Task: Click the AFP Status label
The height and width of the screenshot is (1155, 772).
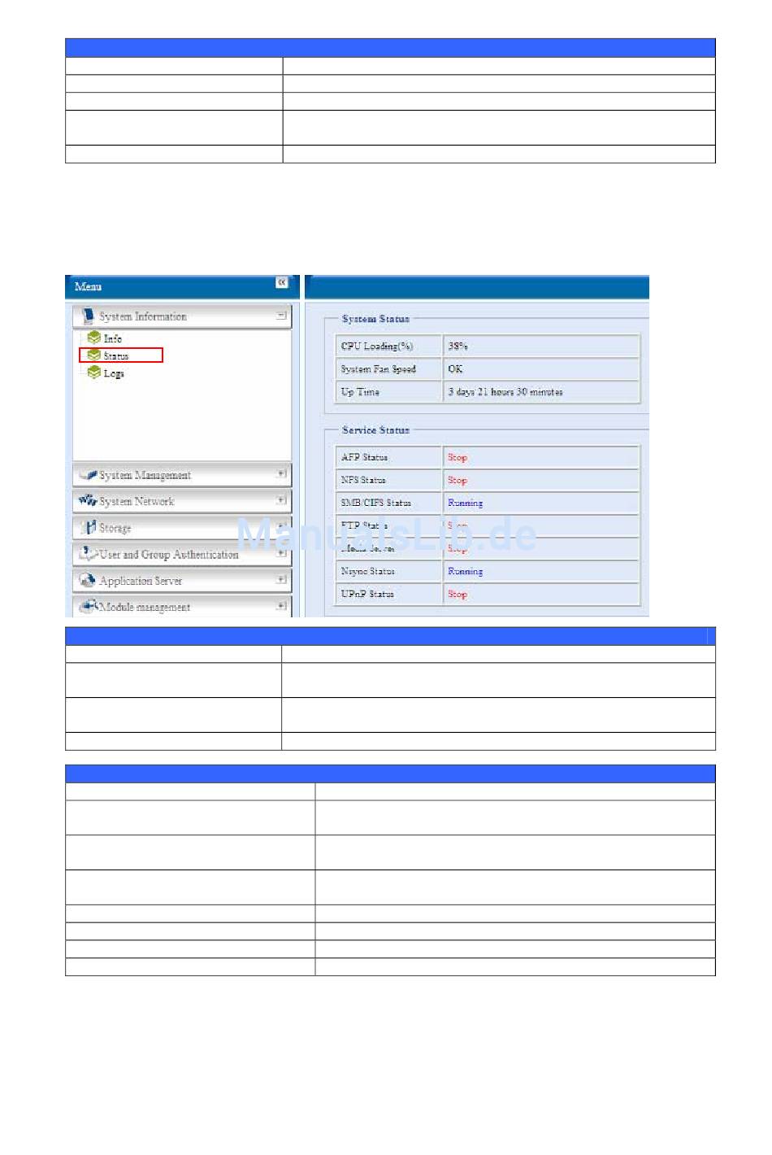Action: [364, 457]
